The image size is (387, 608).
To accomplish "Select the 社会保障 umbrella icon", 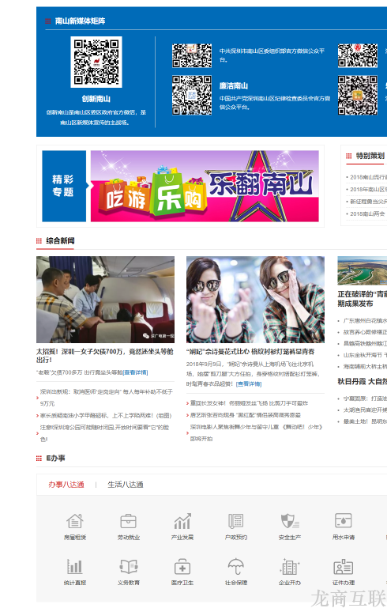I will click(235, 567).
